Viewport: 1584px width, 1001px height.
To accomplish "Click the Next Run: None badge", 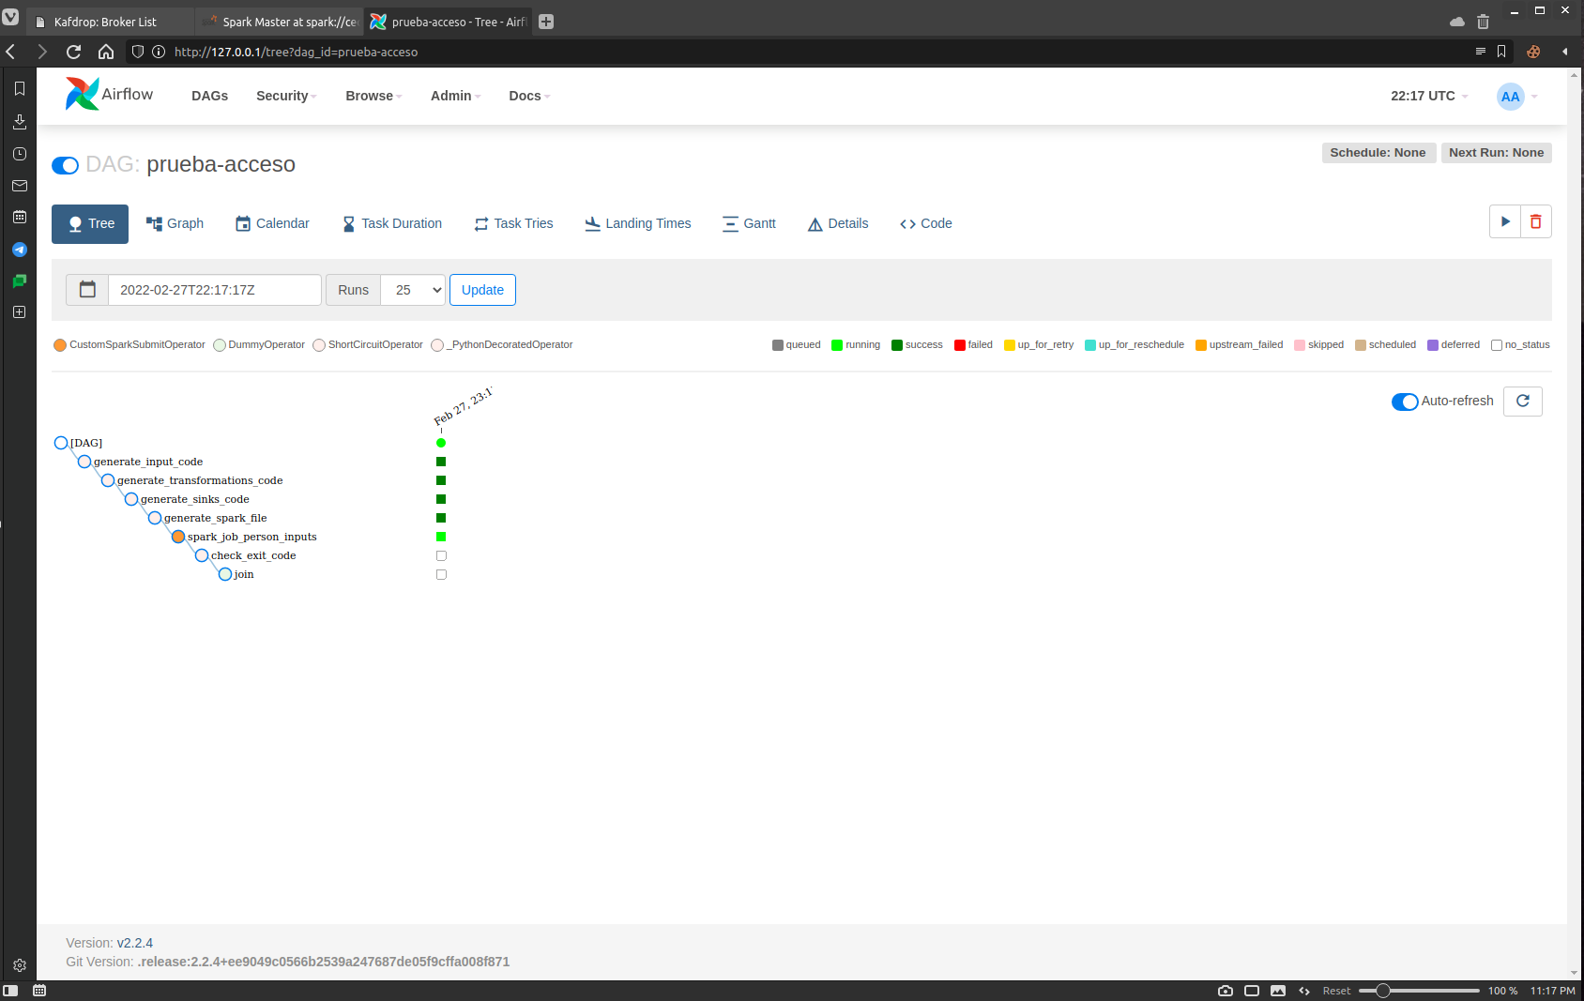I will tap(1496, 153).
